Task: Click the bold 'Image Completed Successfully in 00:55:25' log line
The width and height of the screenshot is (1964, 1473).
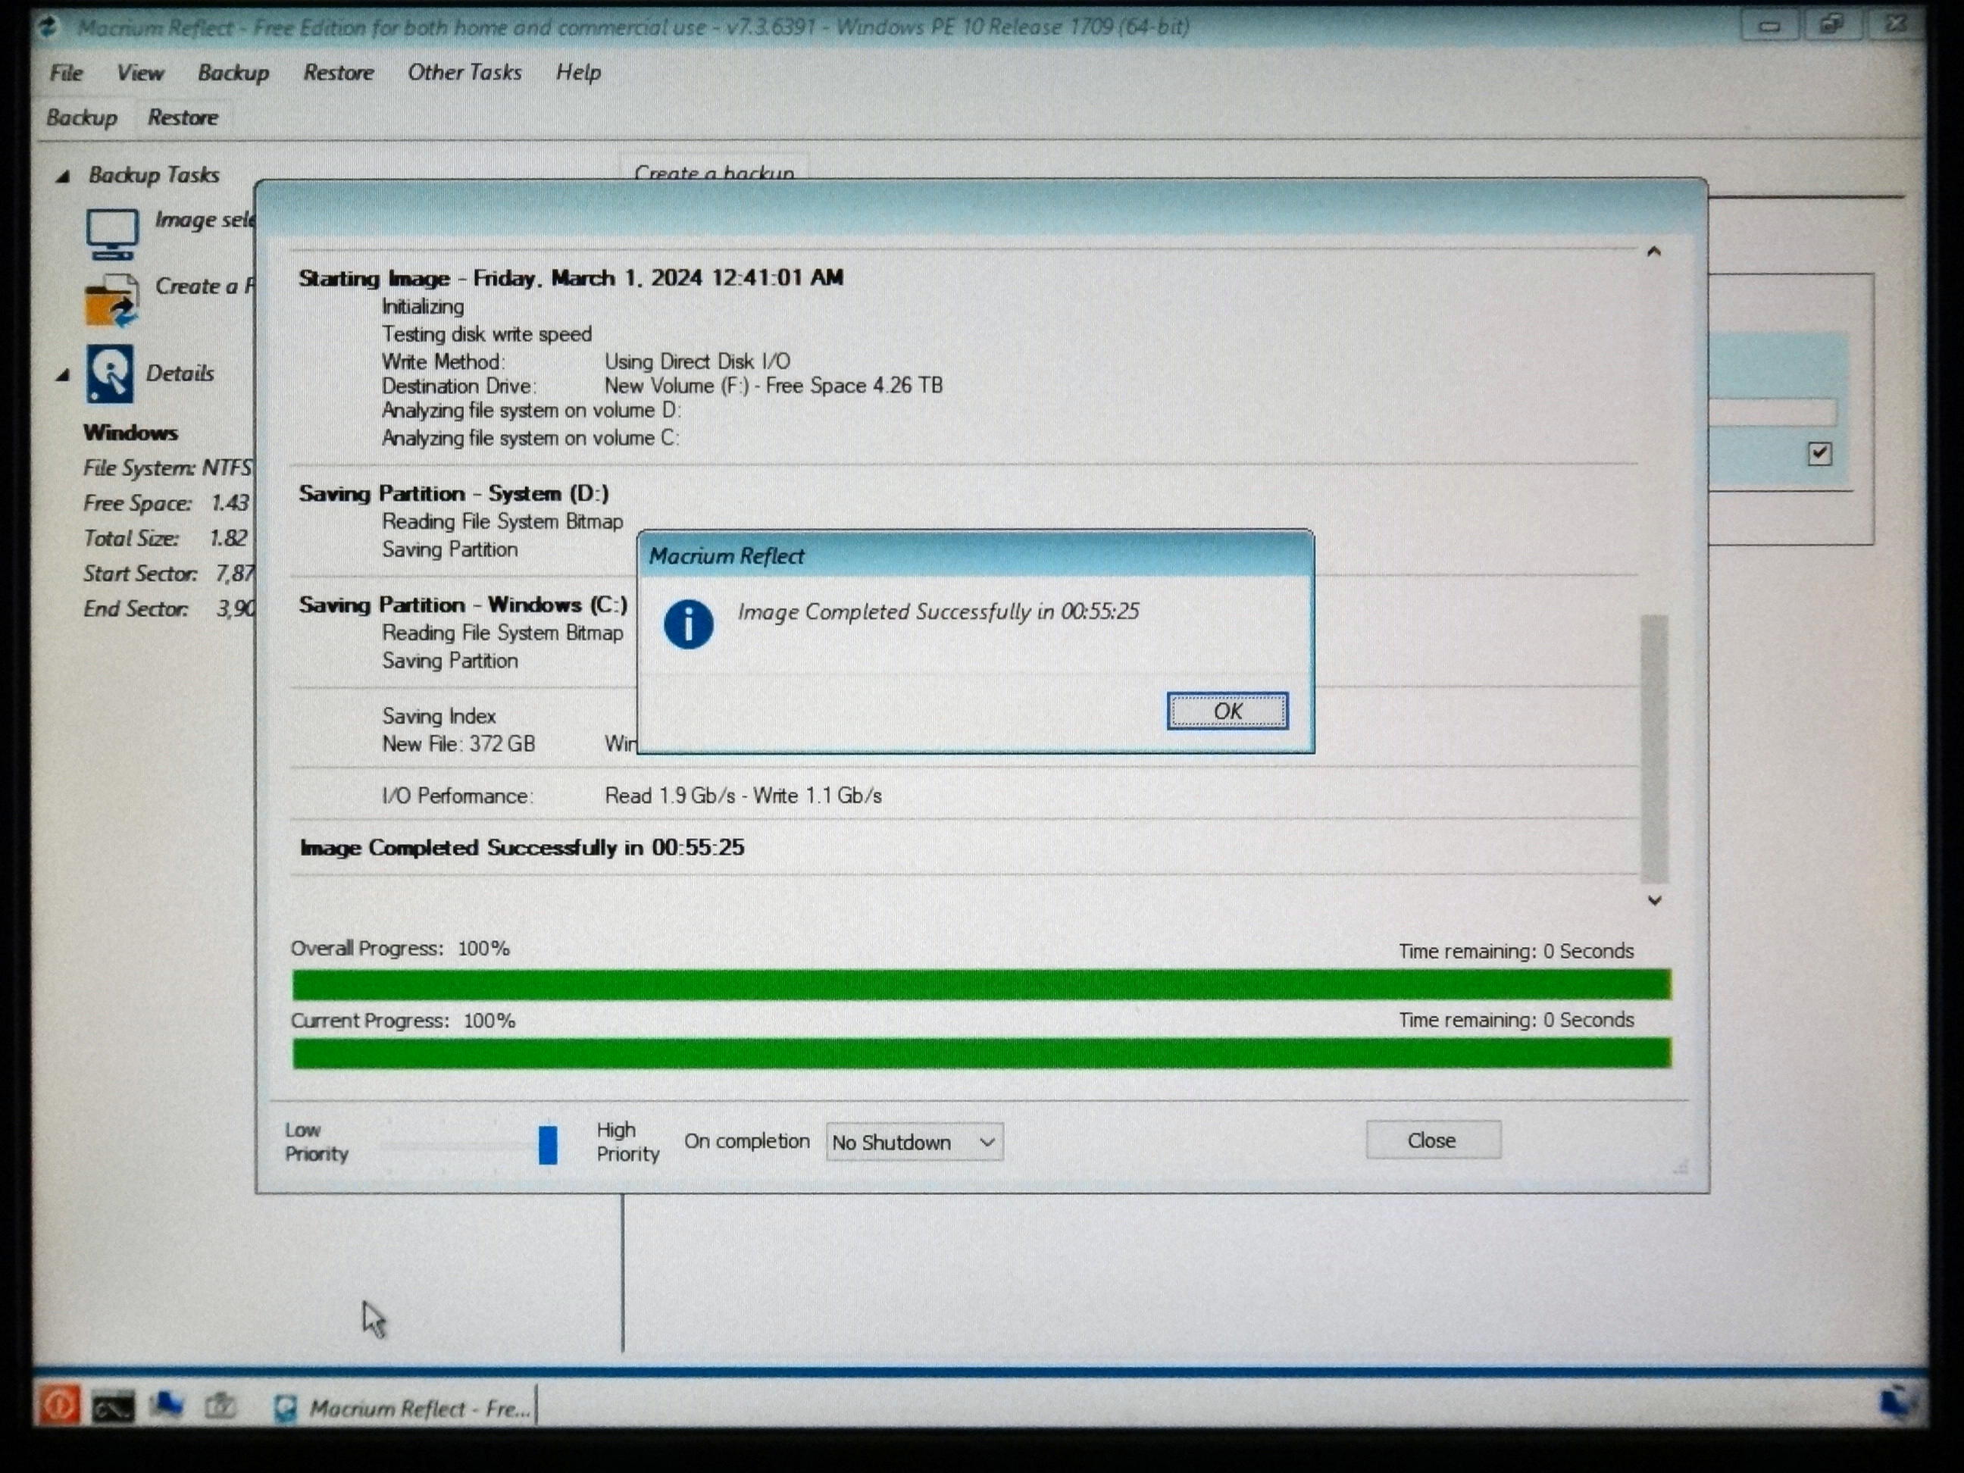Action: 522,848
